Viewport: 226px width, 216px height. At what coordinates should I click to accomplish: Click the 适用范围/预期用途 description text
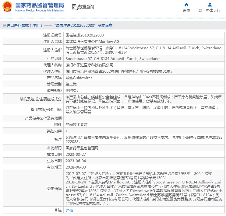[x=143, y=110]
